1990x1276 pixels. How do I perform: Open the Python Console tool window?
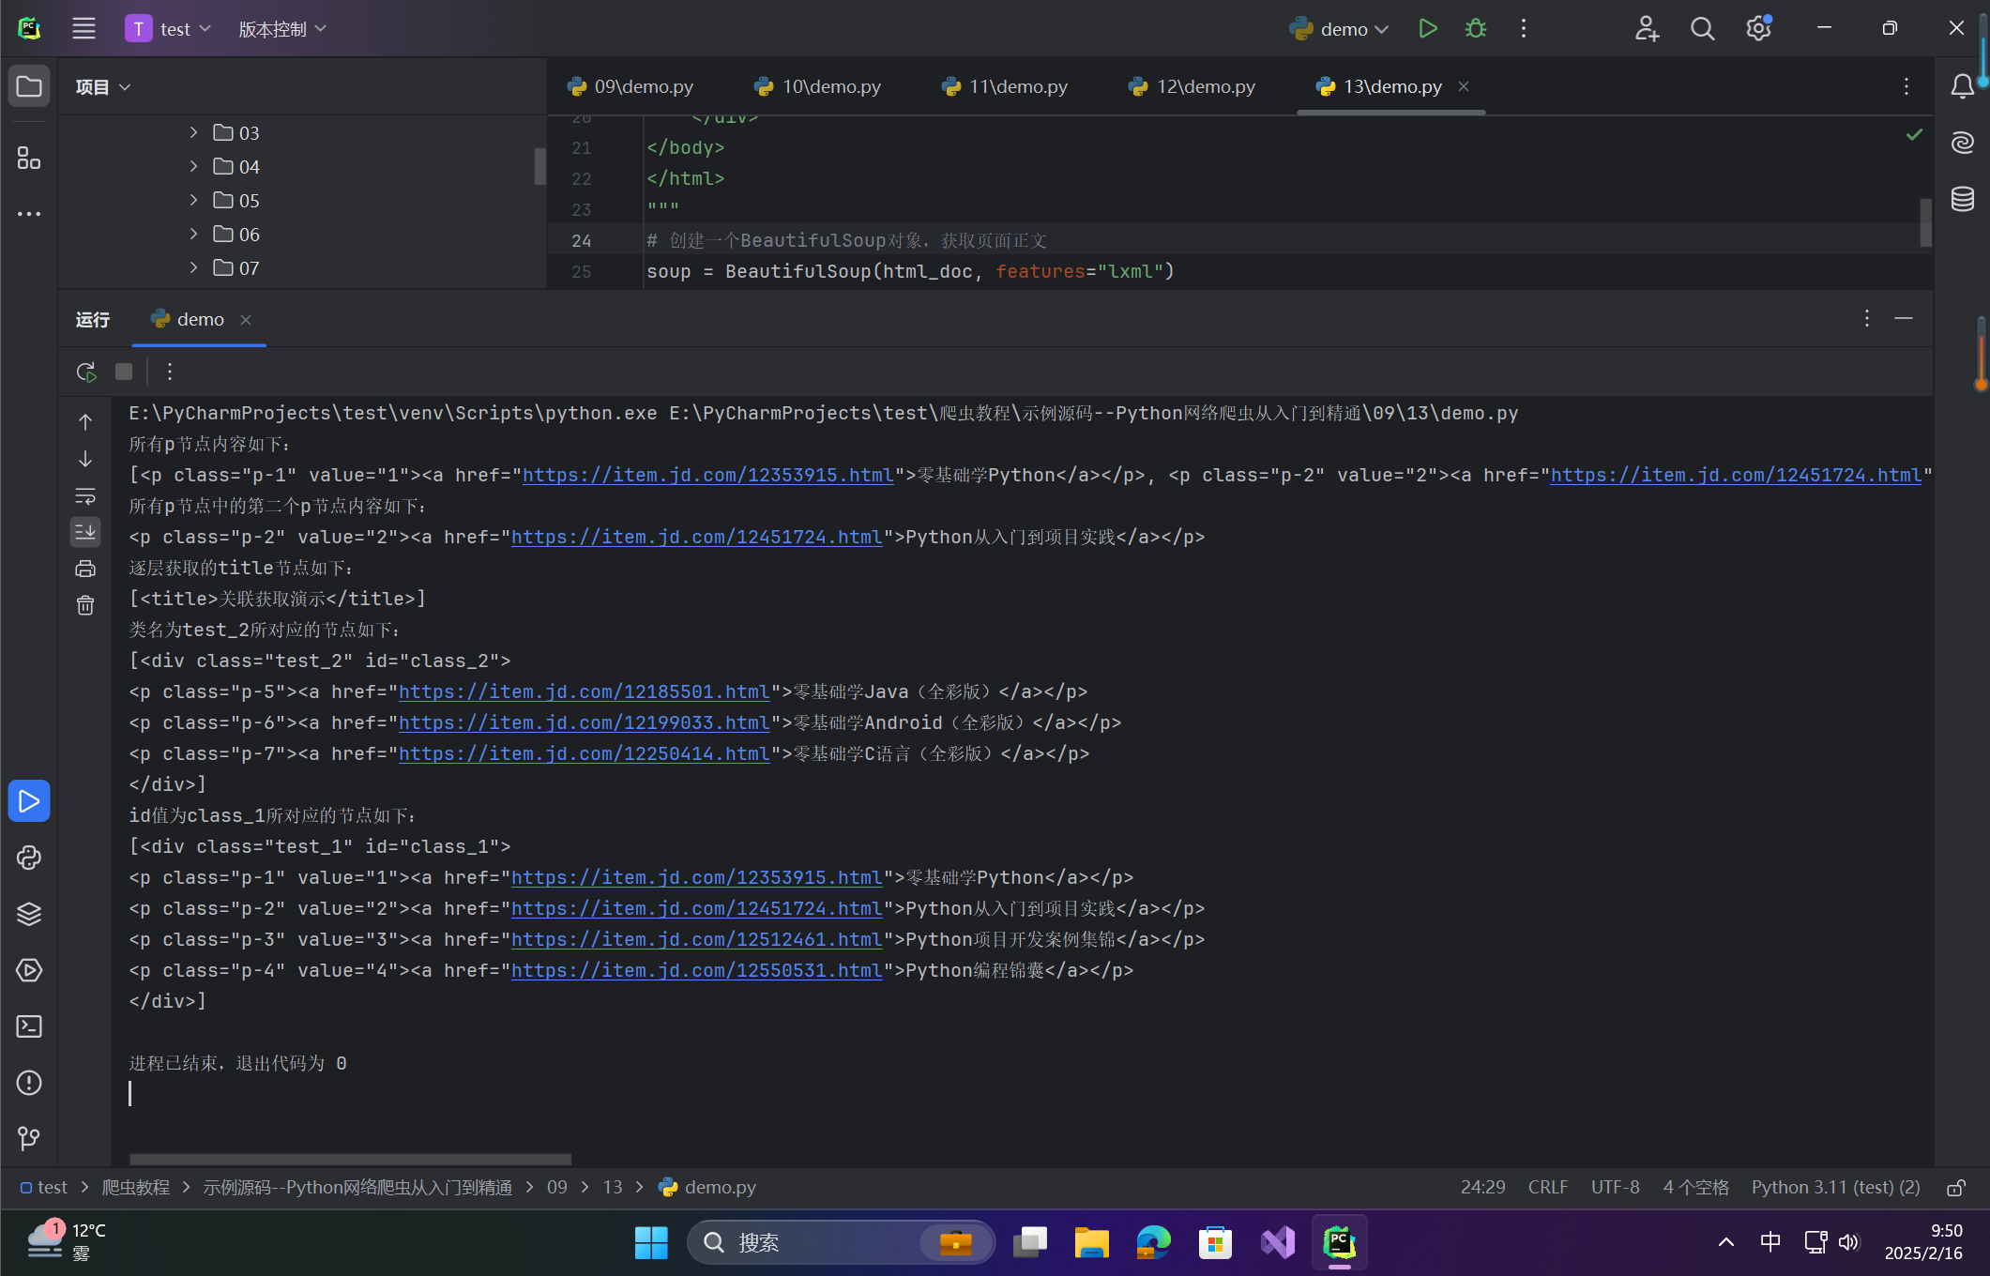[x=29, y=858]
